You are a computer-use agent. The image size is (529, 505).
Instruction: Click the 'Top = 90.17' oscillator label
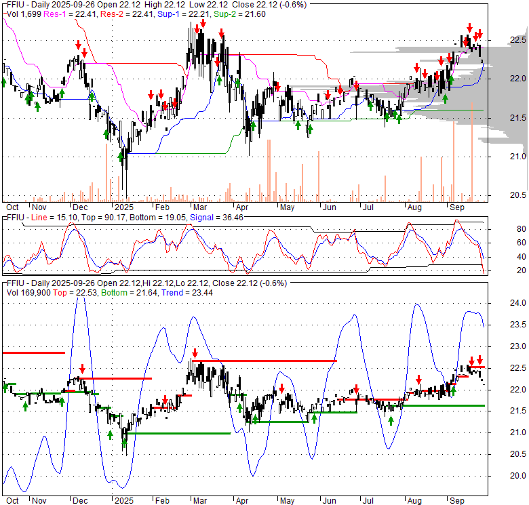pos(103,218)
